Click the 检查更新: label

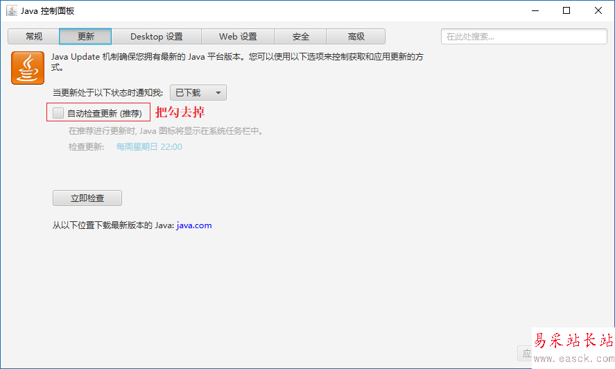coord(86,147)
